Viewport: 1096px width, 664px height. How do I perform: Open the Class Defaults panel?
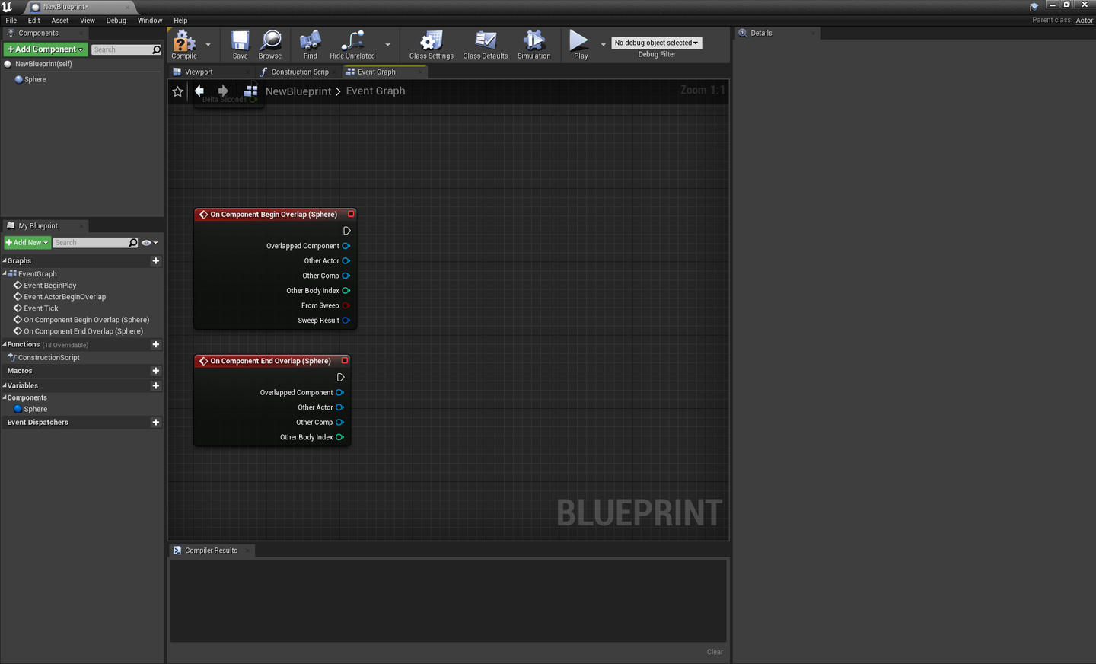click(x=485, y=44)
